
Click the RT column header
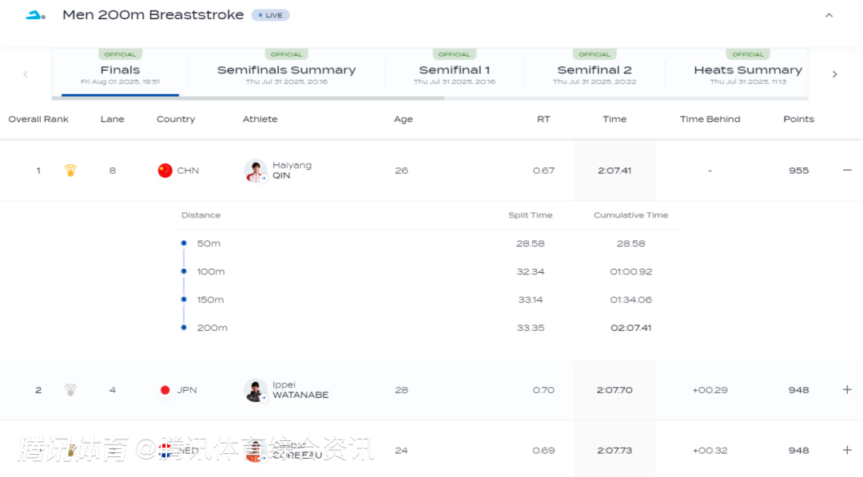pos(543,120)
